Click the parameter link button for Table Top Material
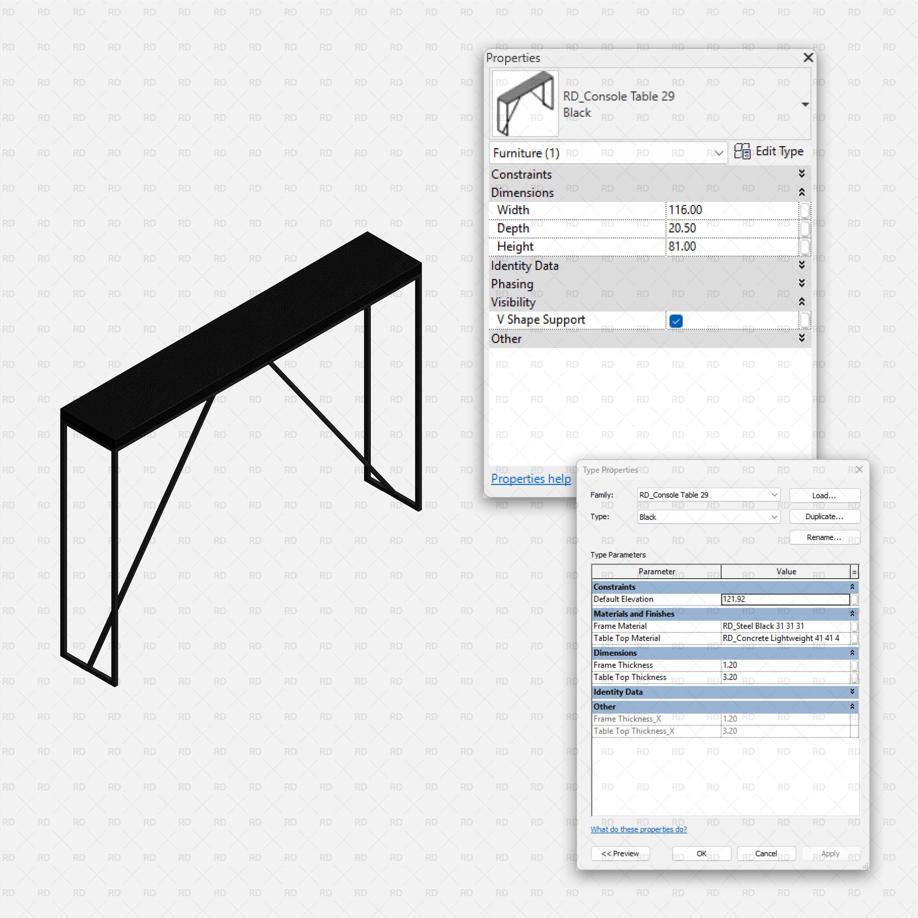This screenshot has height=918, width=918. 854,638
